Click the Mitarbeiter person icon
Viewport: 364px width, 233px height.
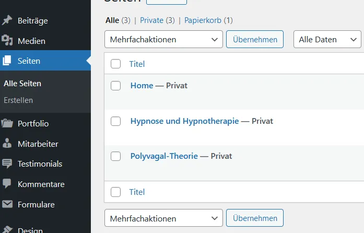7,143
